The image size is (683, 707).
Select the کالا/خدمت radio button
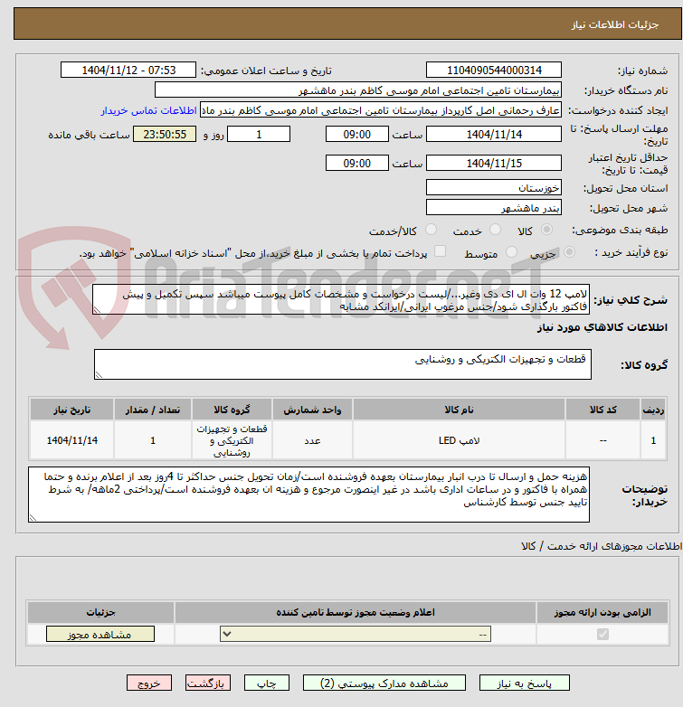click(x=432, y=230)
